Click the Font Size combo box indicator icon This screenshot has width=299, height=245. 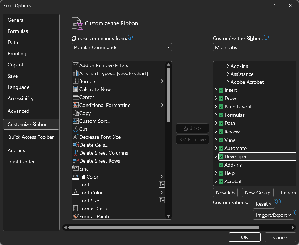pyautogui.click(x=162, y=200)
